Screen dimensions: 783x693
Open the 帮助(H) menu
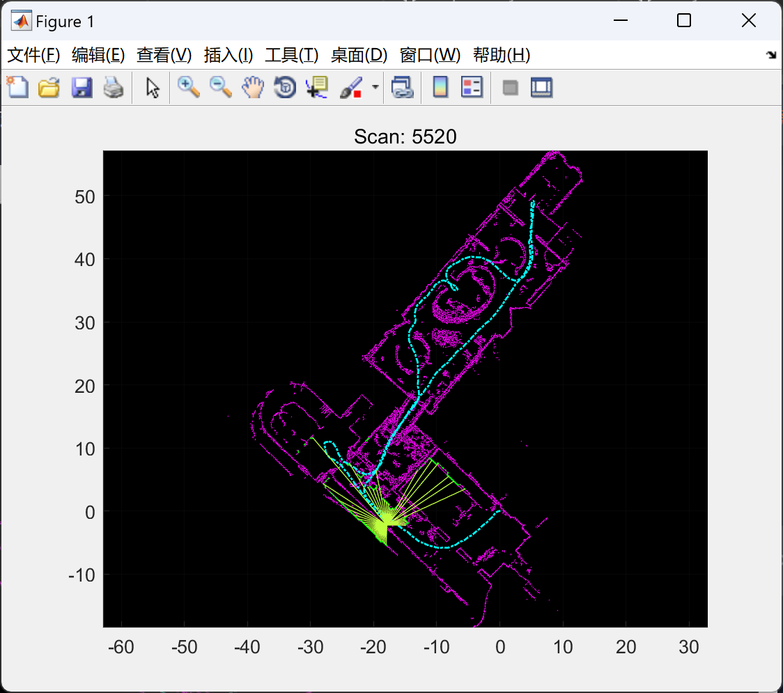coord(502,55)
